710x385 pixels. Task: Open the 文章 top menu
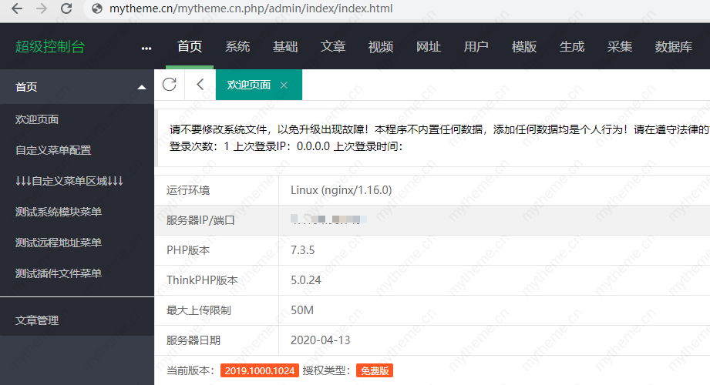[x=333, y=46]
